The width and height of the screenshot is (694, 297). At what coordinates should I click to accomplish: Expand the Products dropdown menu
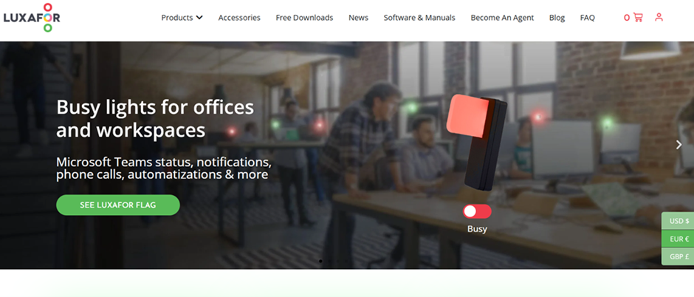(182, 18)
